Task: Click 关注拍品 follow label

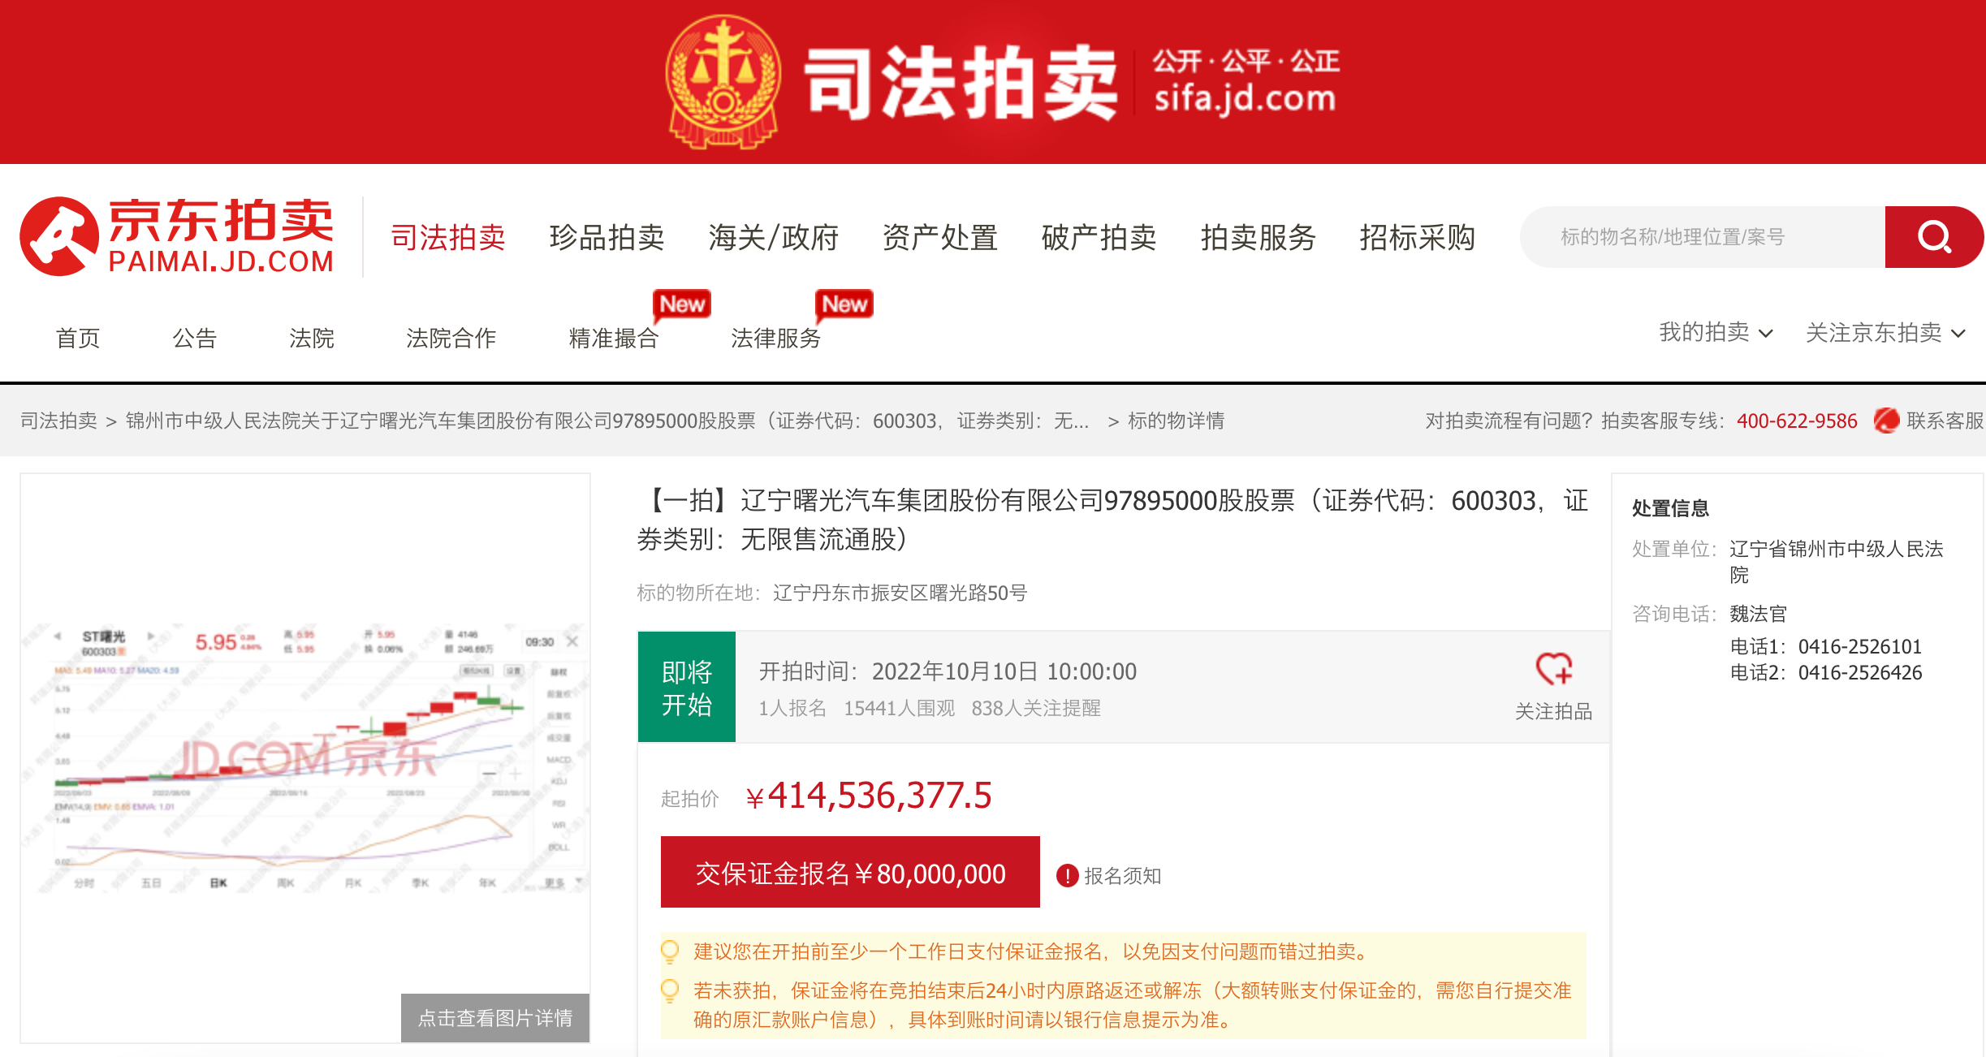Action: click(x=1553, y=711)
